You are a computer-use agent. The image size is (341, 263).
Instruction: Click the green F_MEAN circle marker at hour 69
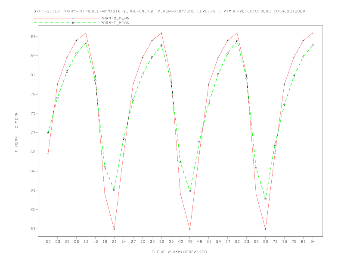[x=266, y=199]
